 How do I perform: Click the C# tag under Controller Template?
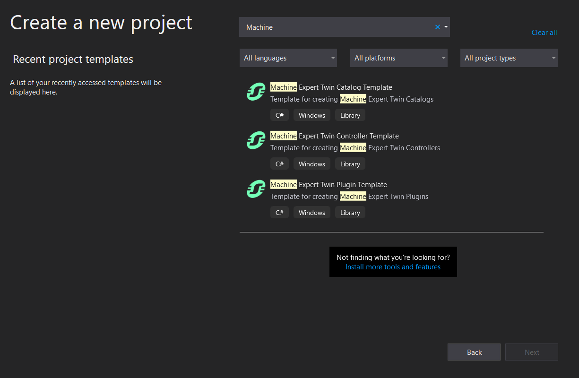click(279, 164)
